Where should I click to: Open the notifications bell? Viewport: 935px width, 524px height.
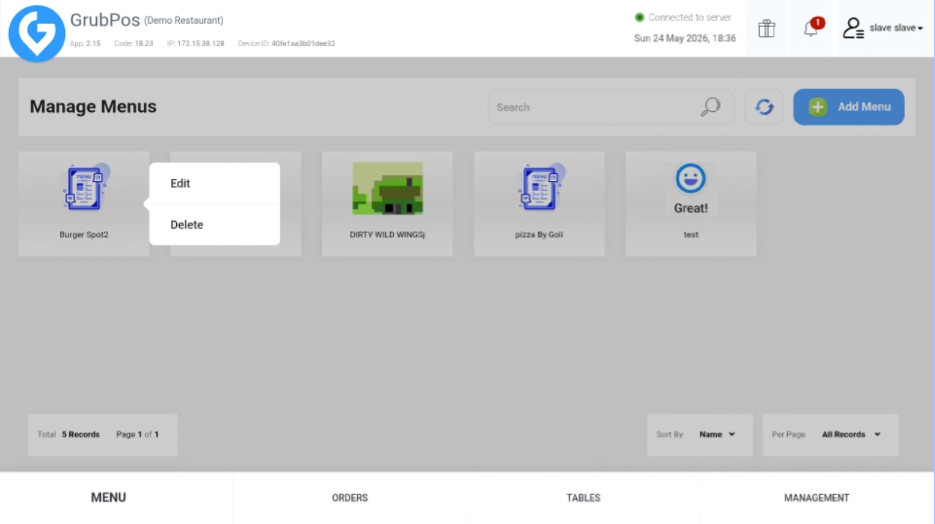811,28
